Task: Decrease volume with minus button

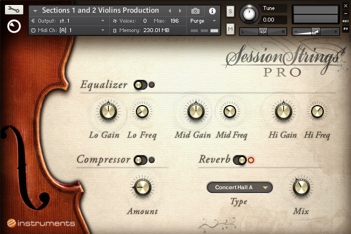Action: [x=296, y=32]
